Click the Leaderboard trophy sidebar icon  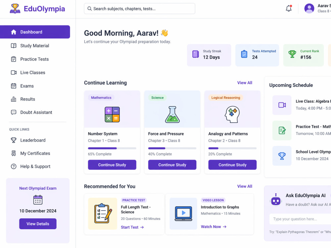tap(14, 140)
